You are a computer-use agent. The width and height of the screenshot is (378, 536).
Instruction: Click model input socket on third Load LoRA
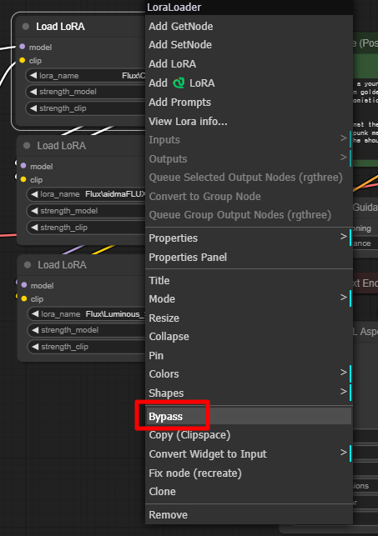pyautogui.click(x=24, y=285)
